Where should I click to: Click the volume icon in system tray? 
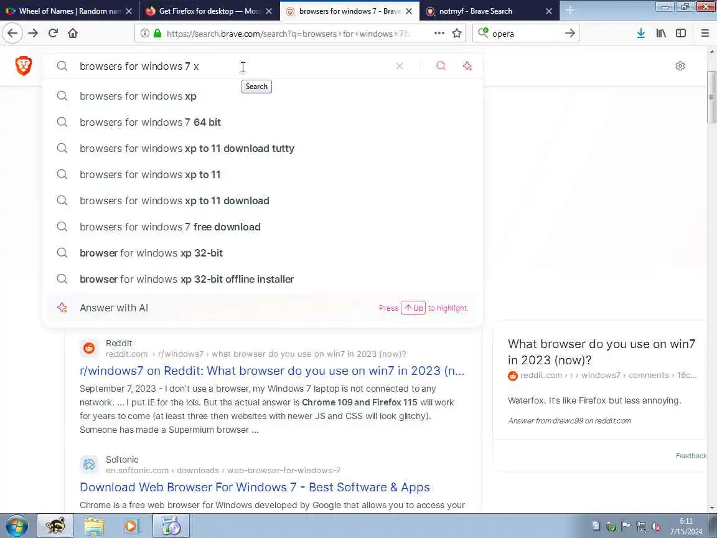[656, 527]
